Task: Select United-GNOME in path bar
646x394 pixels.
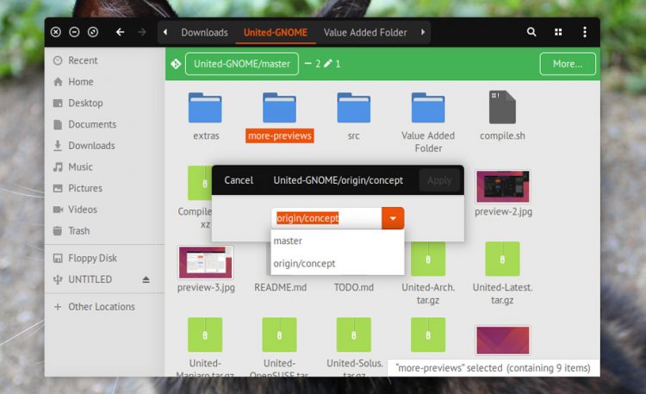Action: click(x=276, y=33)
